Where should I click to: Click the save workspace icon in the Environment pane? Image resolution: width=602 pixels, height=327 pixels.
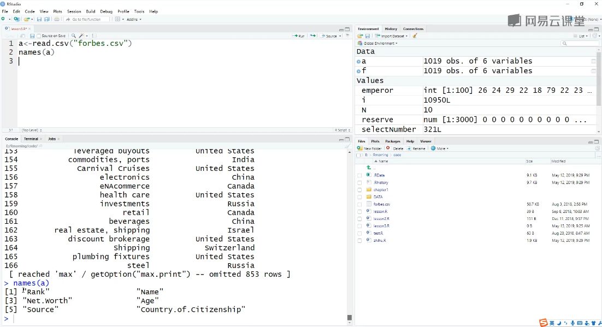368,36
